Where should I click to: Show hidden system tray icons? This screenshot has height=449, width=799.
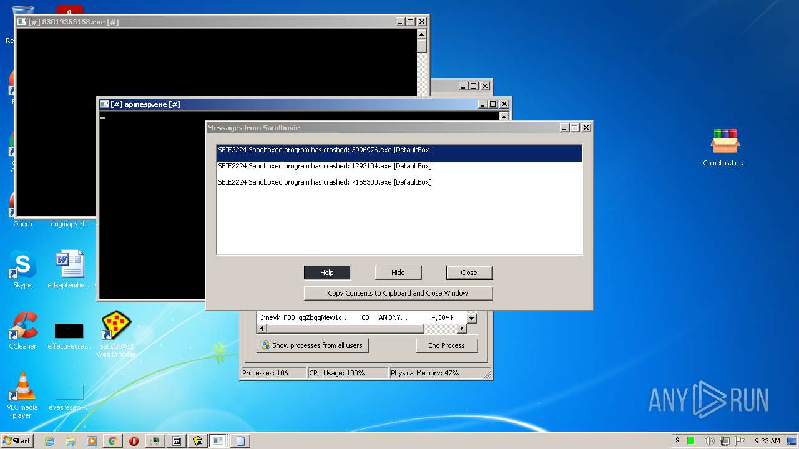coord(677,440)
